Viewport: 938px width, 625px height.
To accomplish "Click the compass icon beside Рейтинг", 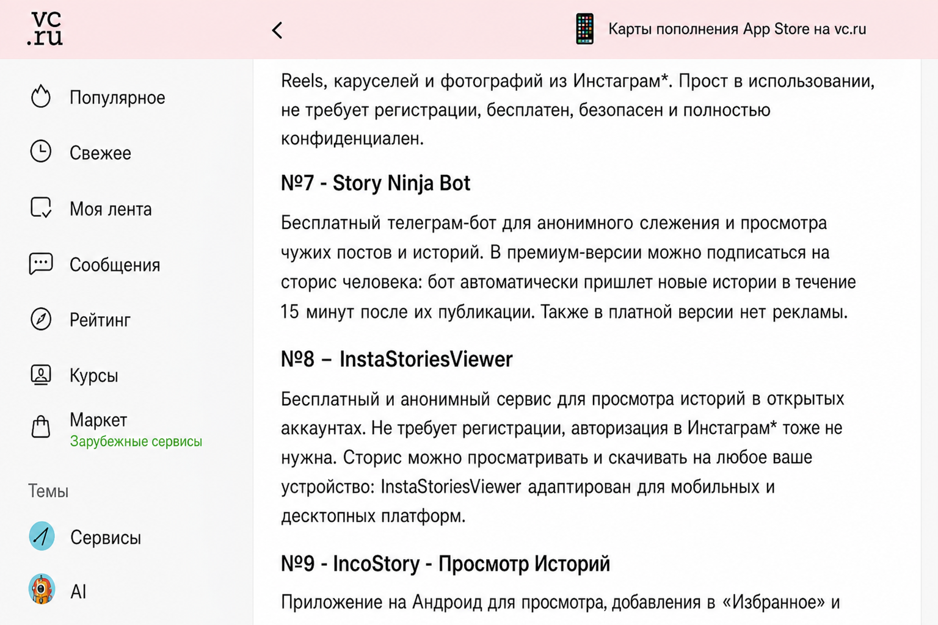I will (41, 319).
